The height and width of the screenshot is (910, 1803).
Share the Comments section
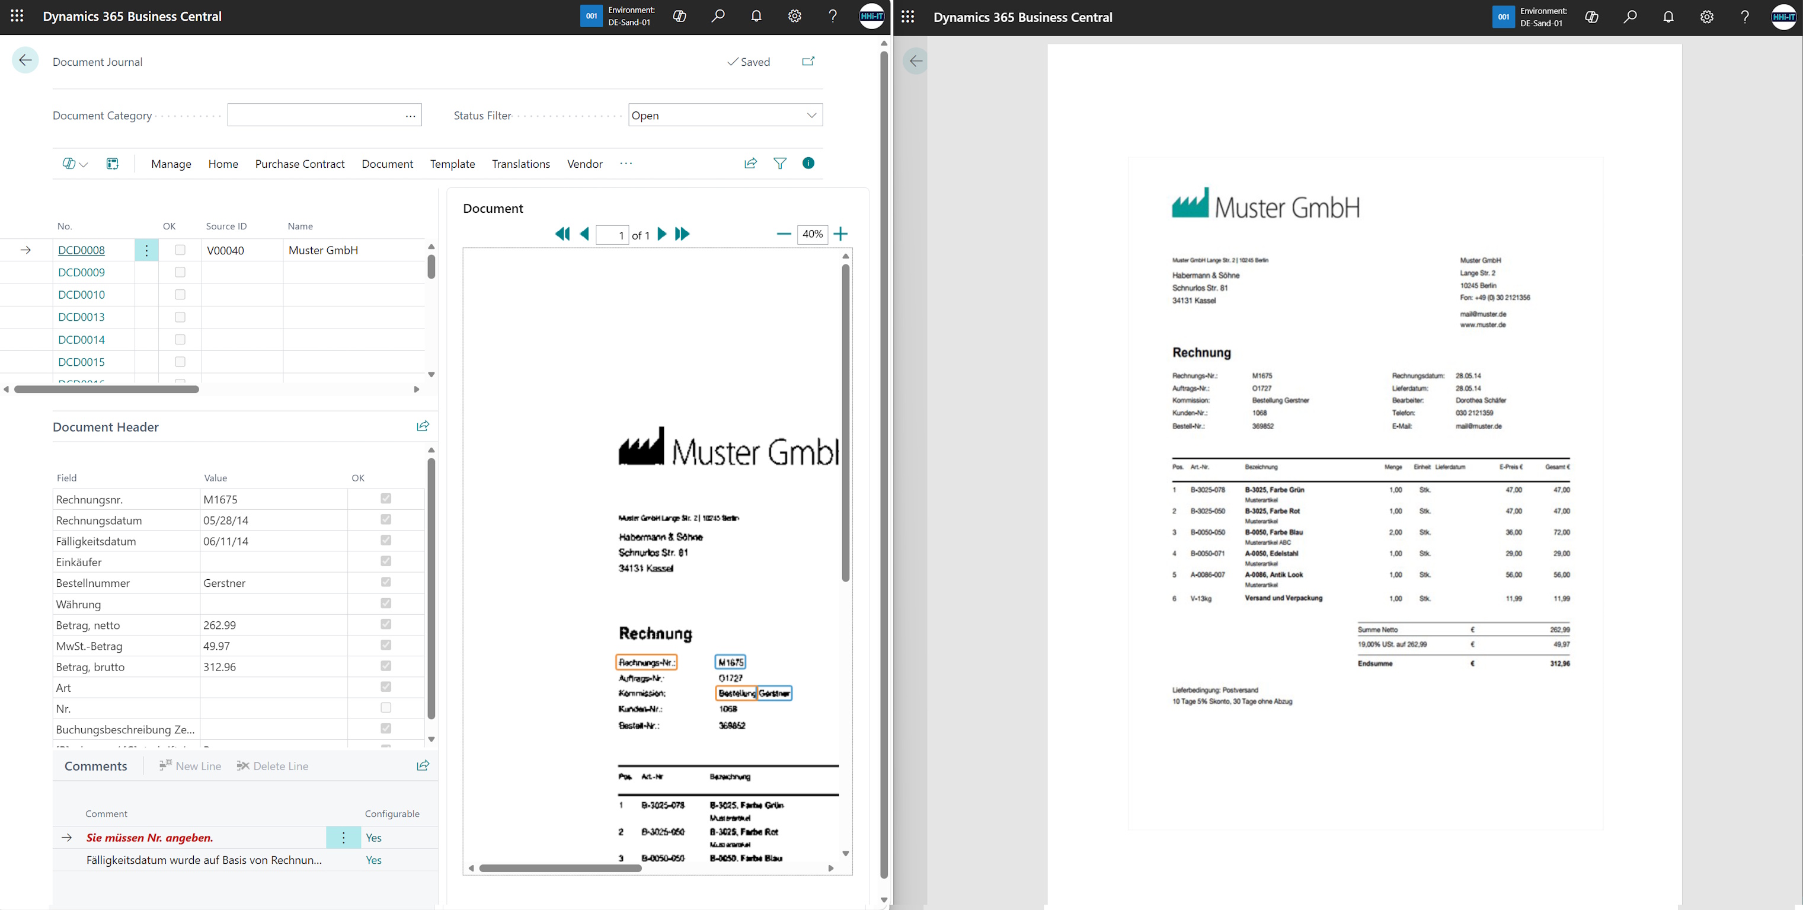423,766
